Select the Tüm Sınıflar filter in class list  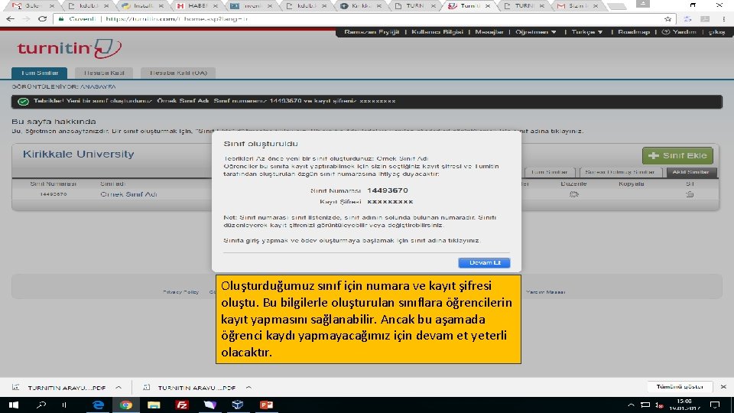(550, 172)
